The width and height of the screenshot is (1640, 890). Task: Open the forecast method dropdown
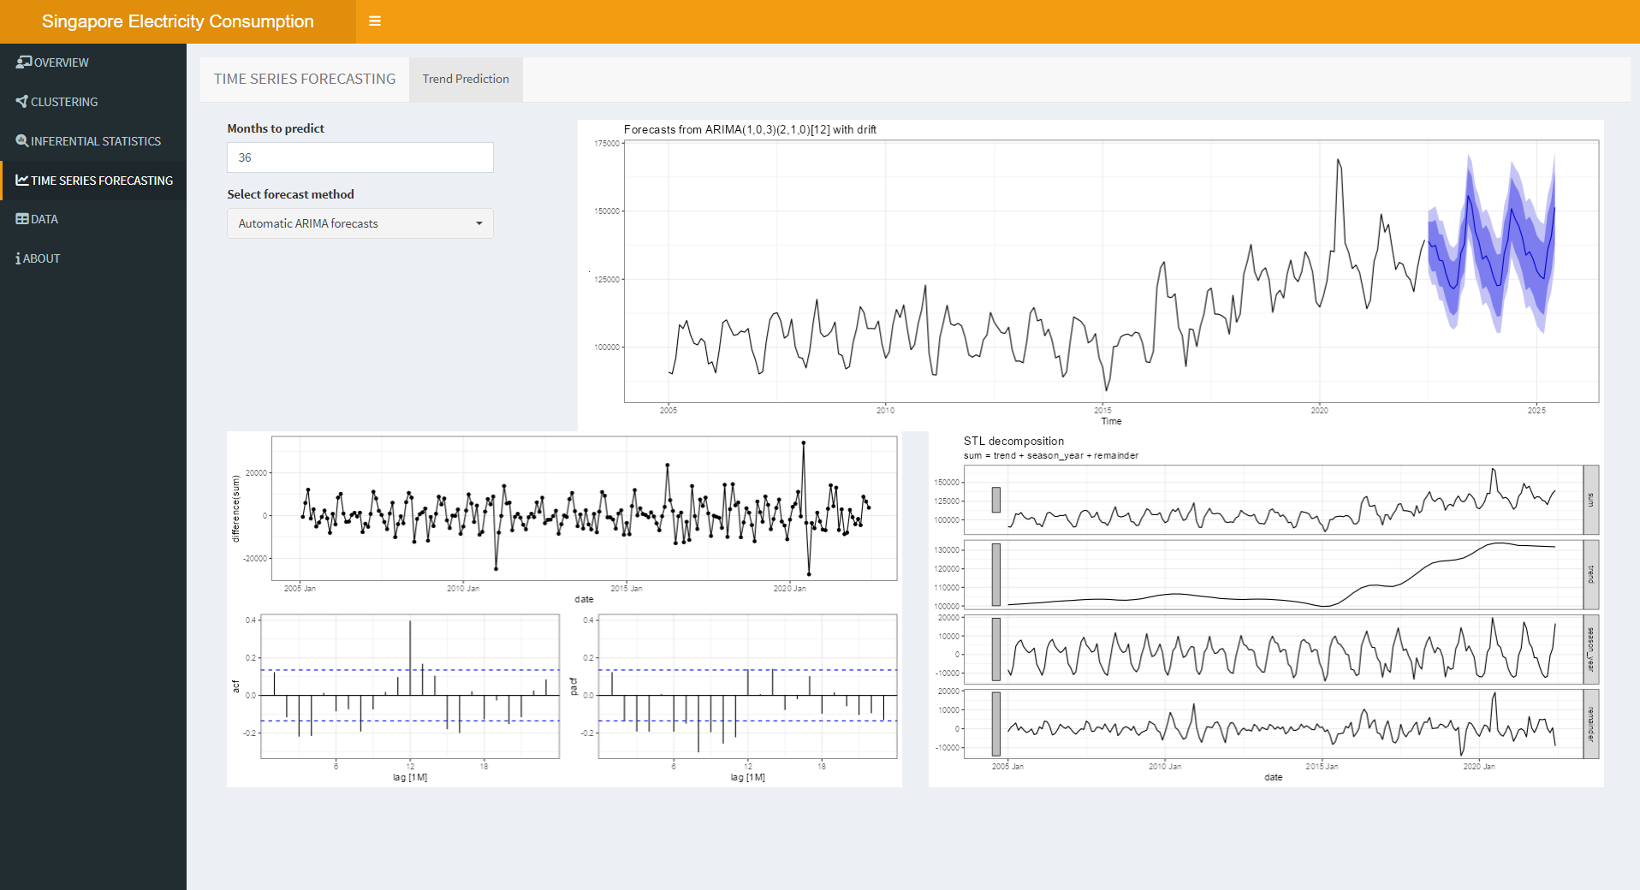(x=359, y=223)
